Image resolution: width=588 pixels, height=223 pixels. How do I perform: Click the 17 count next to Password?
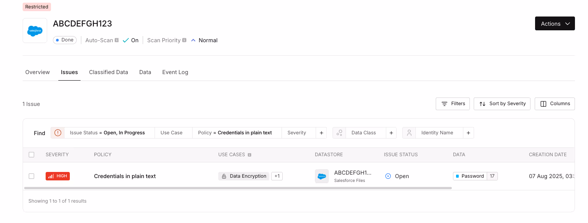pos(492,176)
